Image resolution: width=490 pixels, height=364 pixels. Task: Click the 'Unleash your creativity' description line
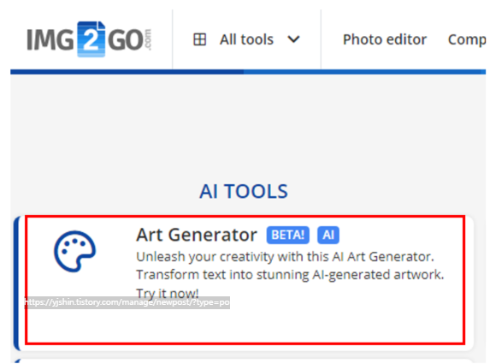285,257
